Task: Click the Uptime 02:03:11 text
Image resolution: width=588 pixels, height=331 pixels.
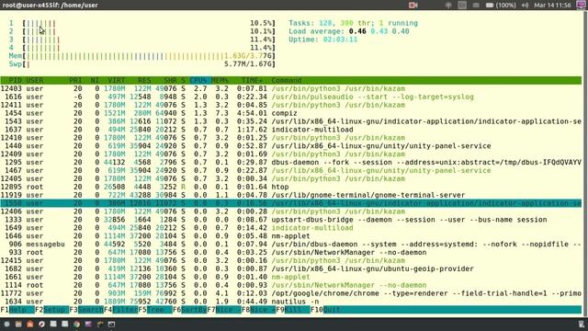Action: [323, 40]
